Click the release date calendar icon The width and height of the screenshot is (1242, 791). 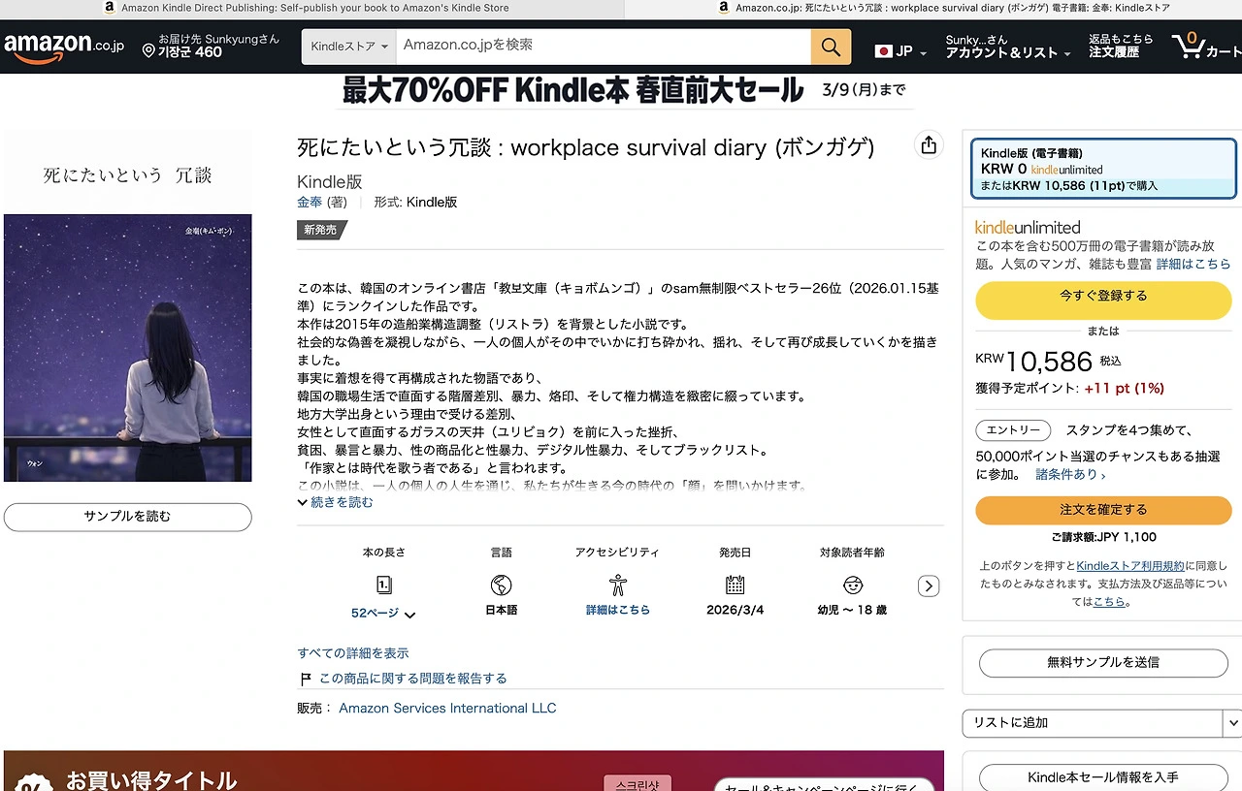click(x=735, y=585)
